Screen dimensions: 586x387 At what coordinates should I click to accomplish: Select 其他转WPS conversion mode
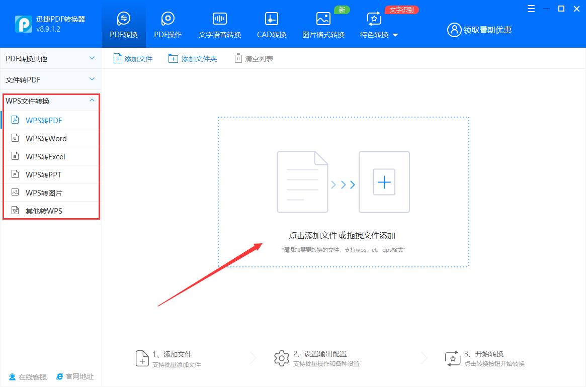tap(43, 211)
